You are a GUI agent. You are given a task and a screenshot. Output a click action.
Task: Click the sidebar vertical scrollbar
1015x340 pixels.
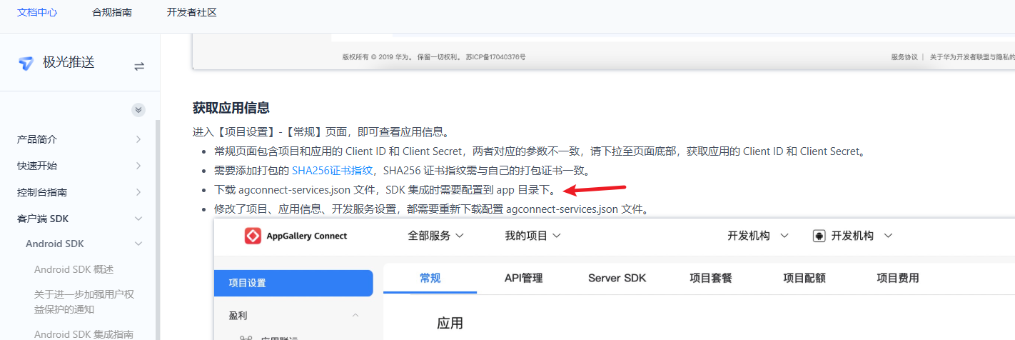click(158, 229)
